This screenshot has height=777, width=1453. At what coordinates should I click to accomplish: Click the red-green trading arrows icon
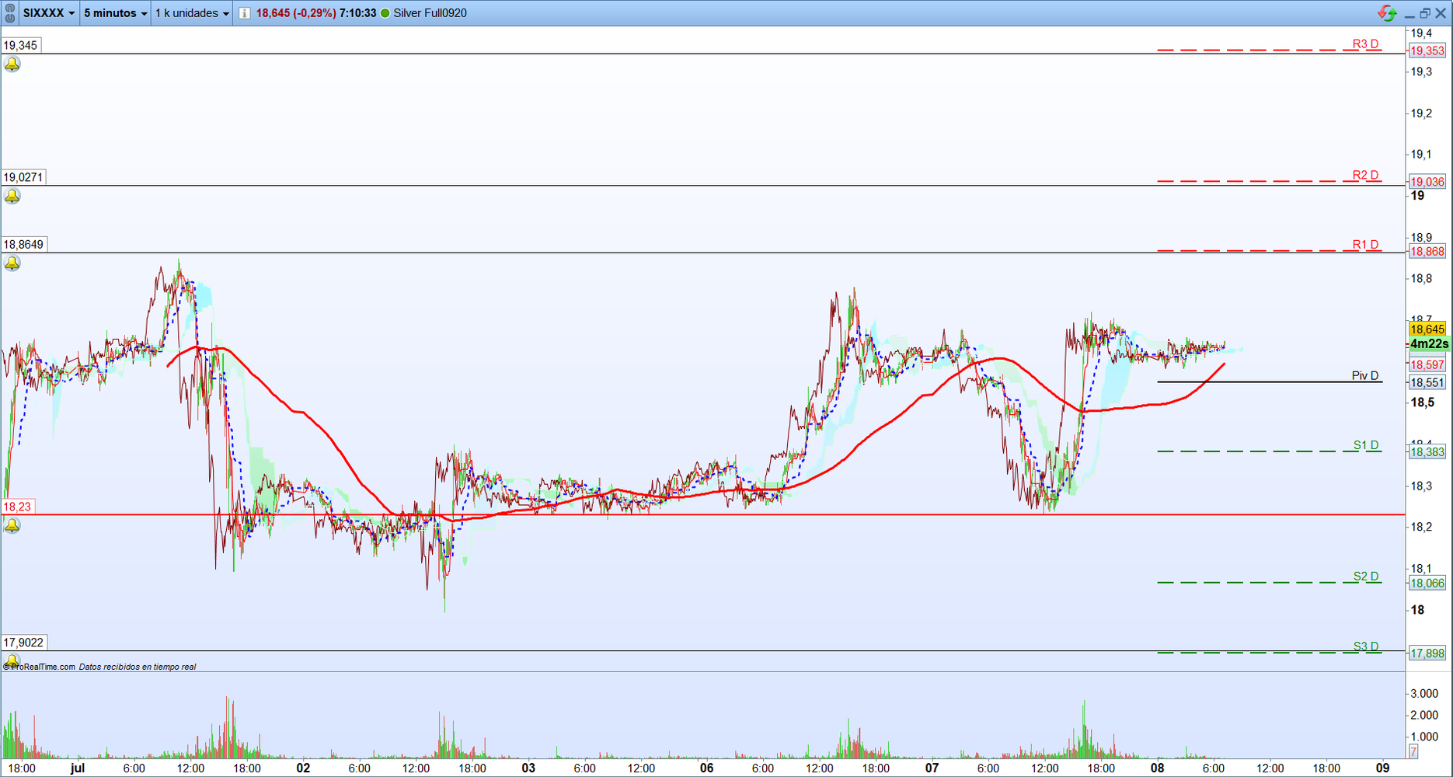click(1387, 13)
